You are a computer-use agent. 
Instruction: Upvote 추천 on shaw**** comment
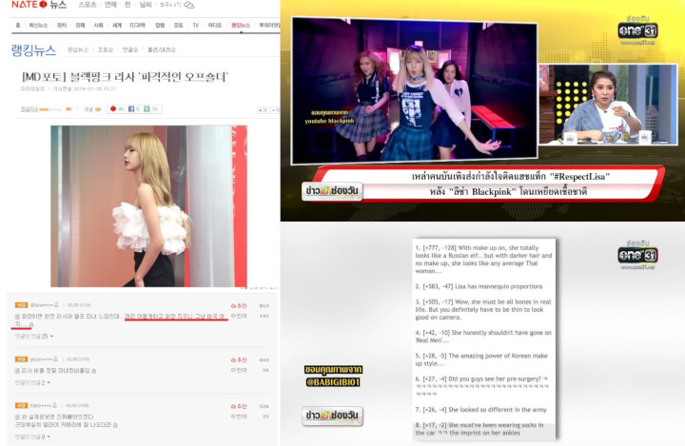239,306
